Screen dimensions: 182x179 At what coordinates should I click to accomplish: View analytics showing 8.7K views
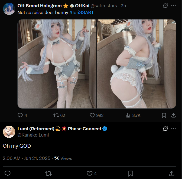click(128, 115)
